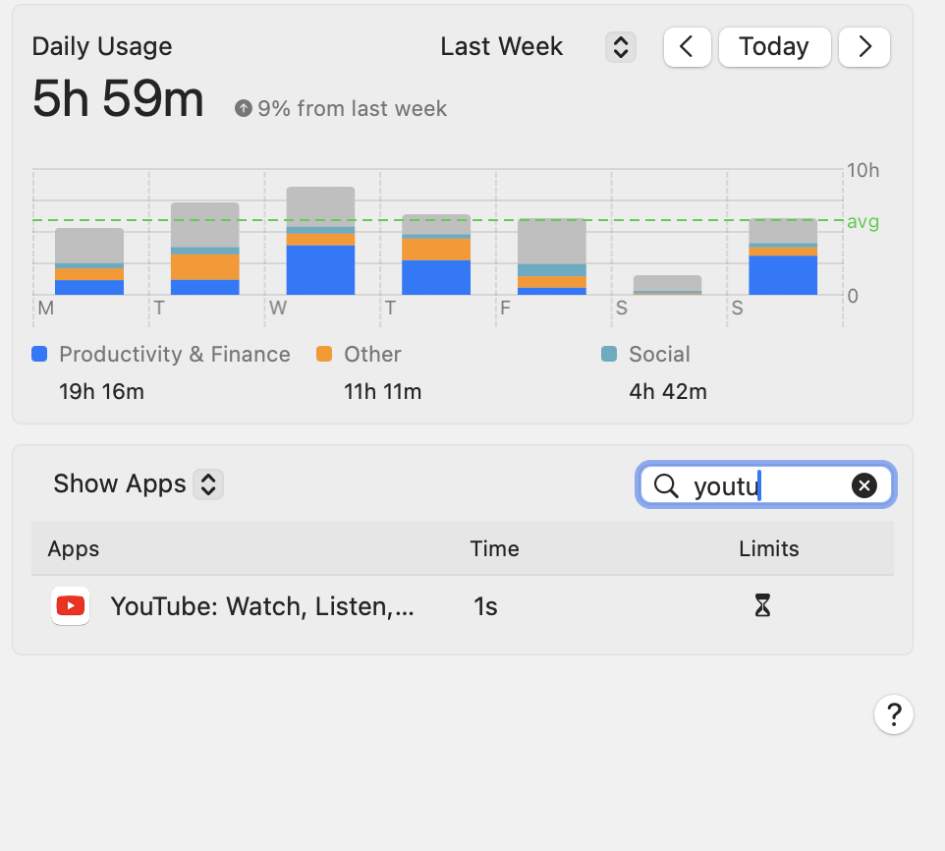Clear the search field with X icon
This screenshot has width=945, height=851.
pyautogui.click(x=863, y=485)
